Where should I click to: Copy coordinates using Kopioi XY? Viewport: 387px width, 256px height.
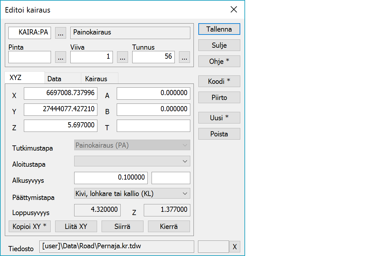pos(29,226)
